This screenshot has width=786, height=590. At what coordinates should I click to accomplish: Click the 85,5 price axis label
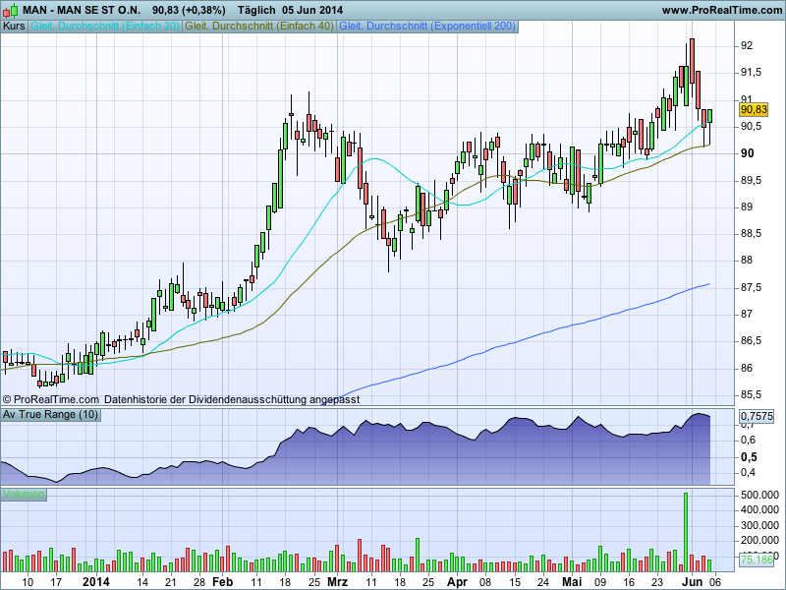[751, 395]
